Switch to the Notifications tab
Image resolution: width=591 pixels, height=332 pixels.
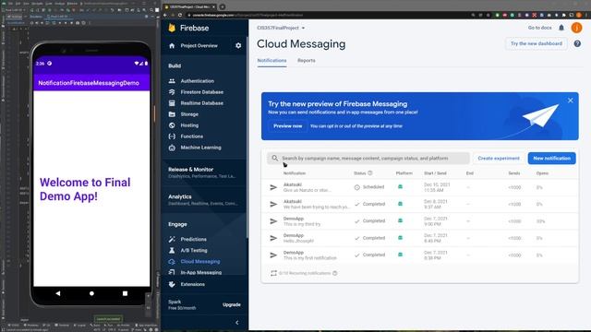271,61
